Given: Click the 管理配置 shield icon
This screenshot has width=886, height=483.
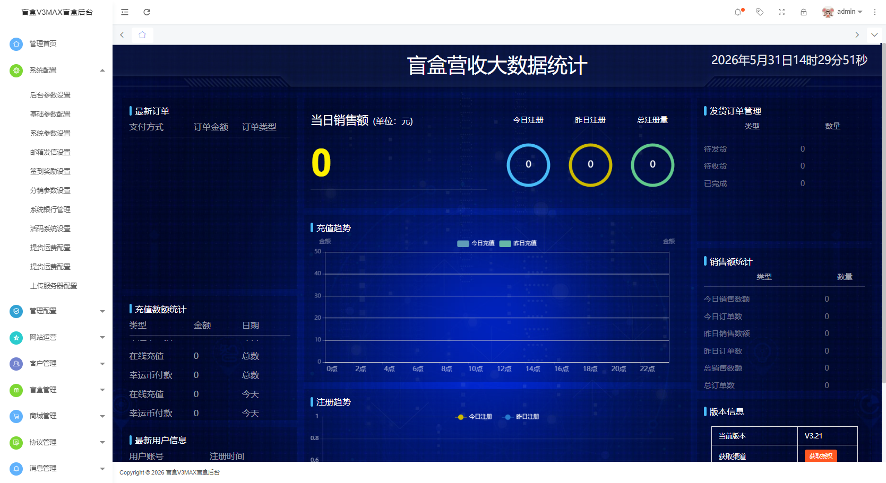Looking at the screenshot, I should [16, 311].
